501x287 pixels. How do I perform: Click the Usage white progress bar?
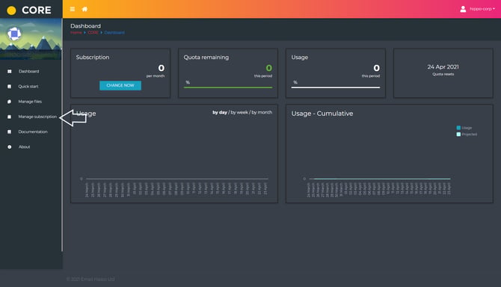point(336,87)
